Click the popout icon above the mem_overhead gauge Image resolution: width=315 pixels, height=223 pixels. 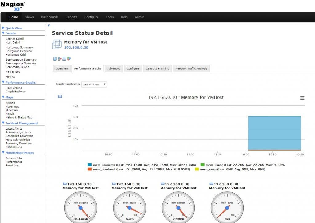pos(163,183)
